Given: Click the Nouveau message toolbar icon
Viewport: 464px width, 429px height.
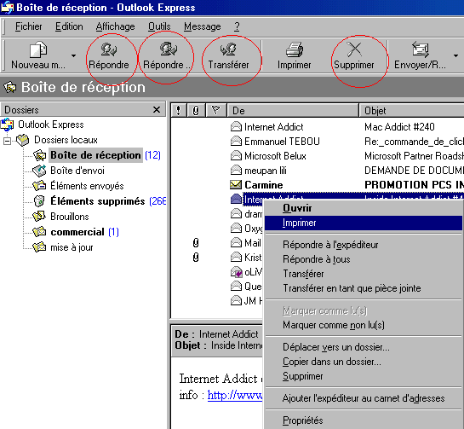Looking at the screenshot, I should pyautogui.click(x=38, y=49).
